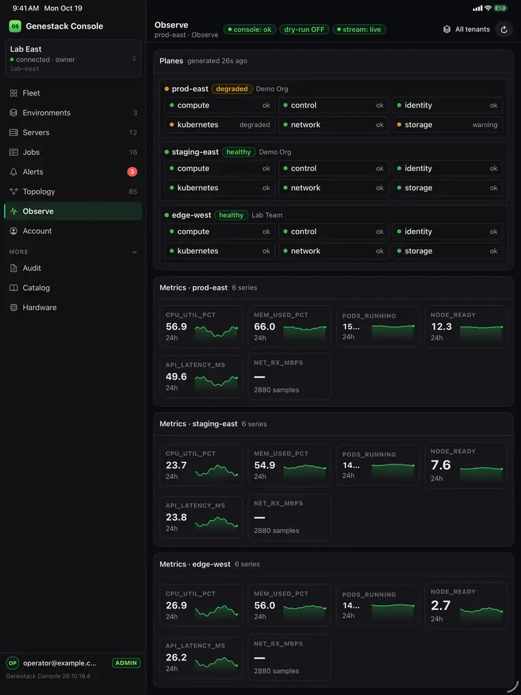This screenshot has width=521, height=695.
Task: Click the 'generated 26s ago' text
Action: [x=217, y=61]
